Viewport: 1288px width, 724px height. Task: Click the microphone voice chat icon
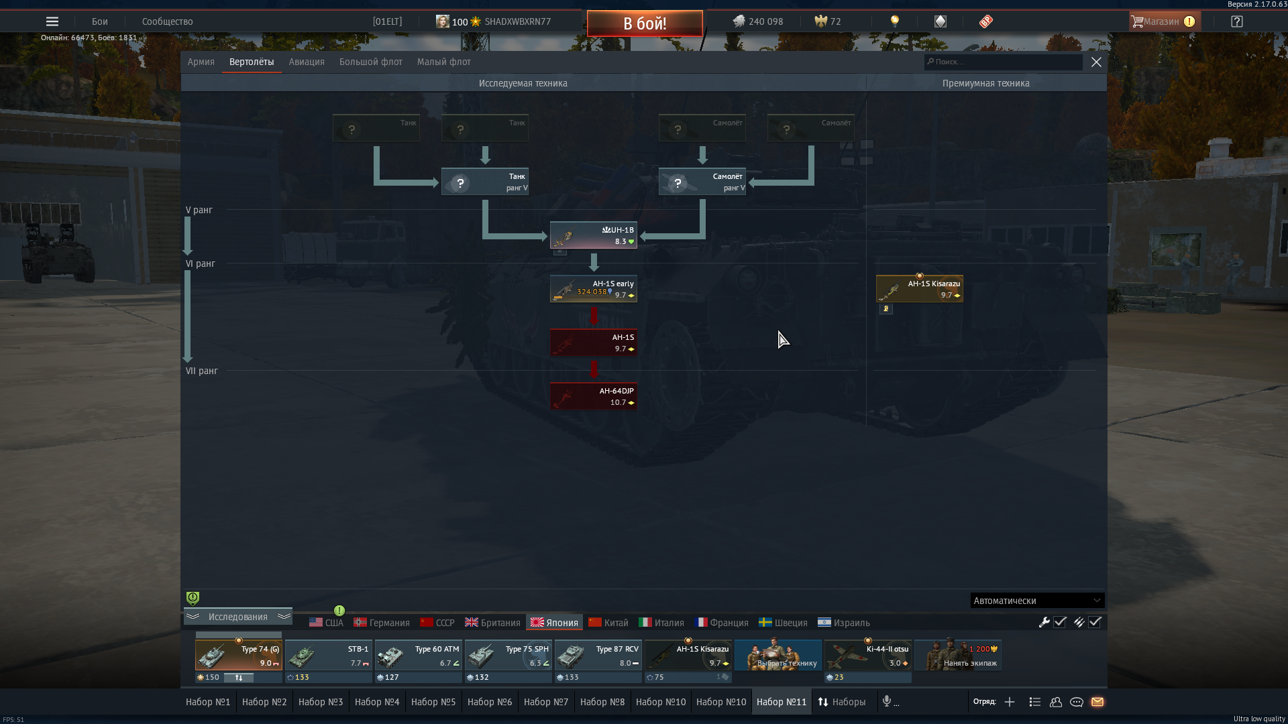[887, 701]
